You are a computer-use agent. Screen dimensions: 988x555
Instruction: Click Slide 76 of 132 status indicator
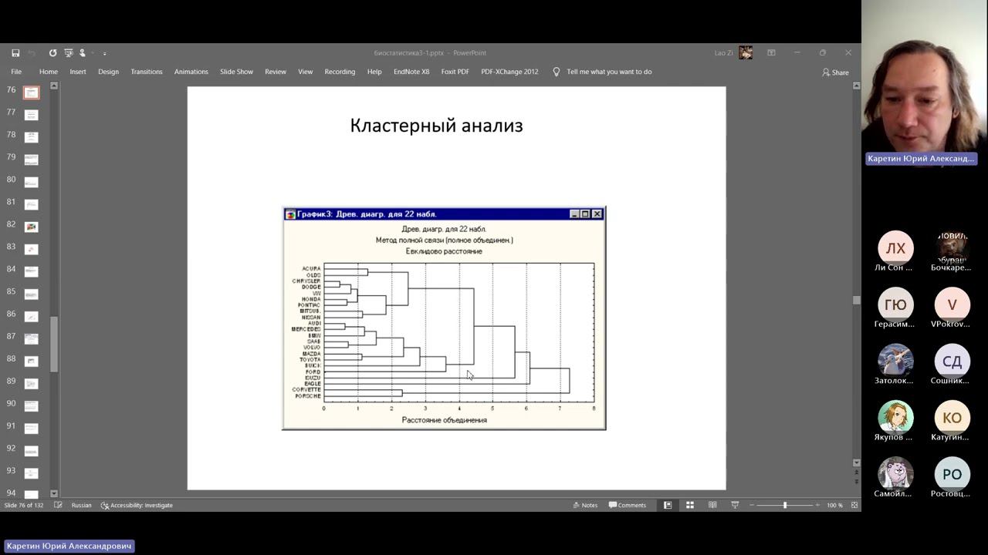click(24, 506)
